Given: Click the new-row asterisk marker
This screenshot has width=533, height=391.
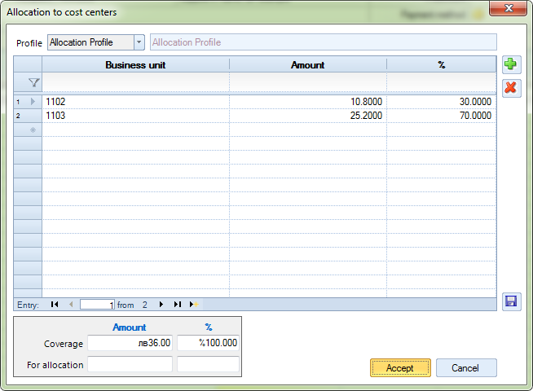Looking at the screenshot, I should [x=33, y=130].
